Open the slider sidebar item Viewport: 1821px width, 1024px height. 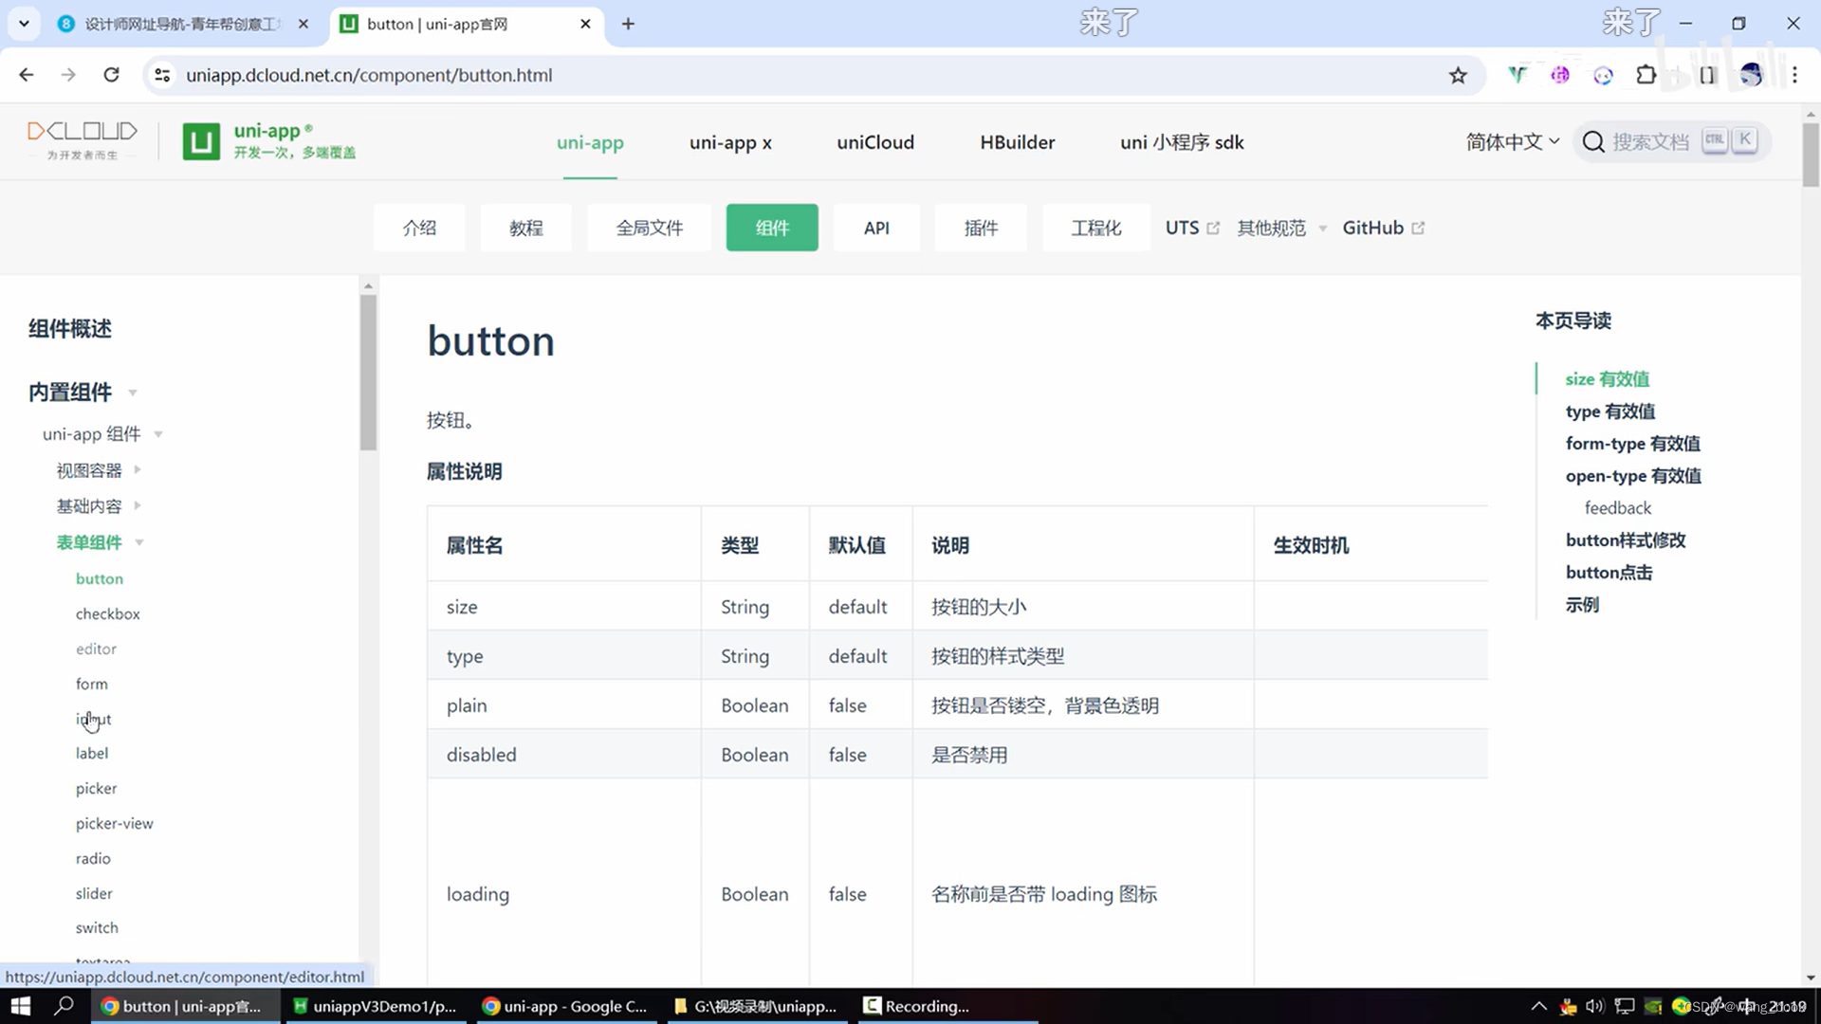click(x=94, y=894)
